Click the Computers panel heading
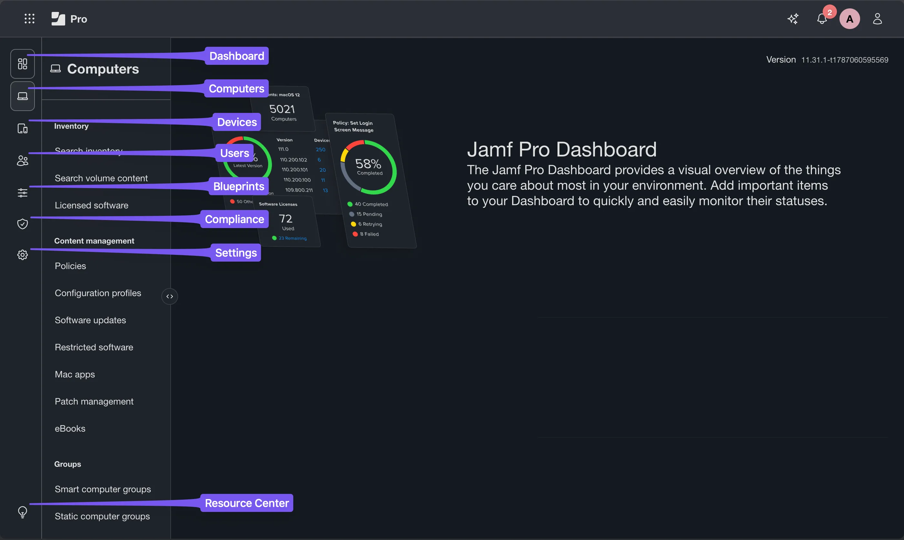The height and width of the screenshot is (540, 904). 95,69
